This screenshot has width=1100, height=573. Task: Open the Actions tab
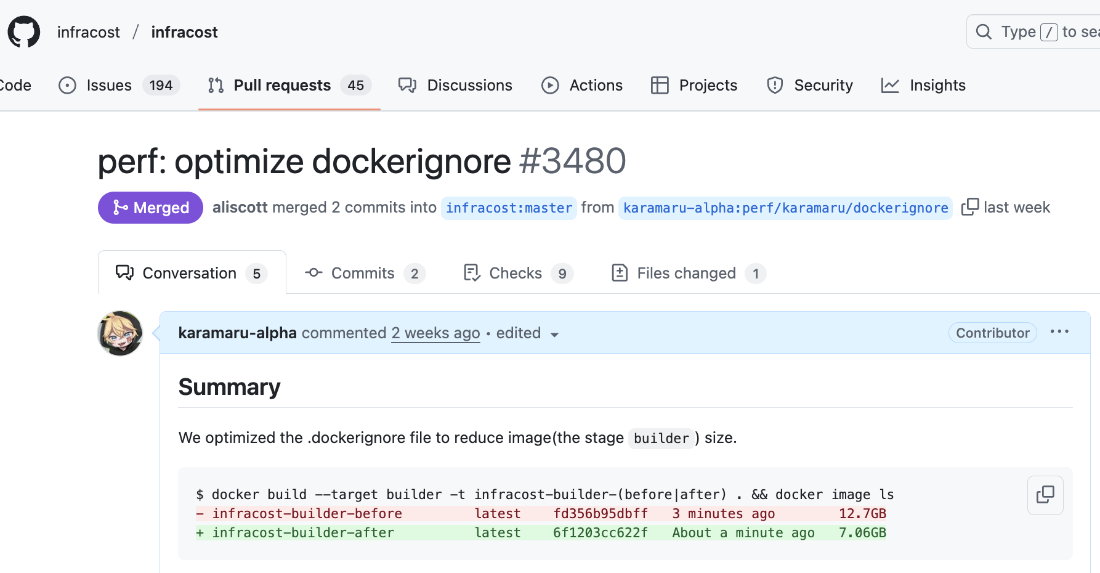(x=582, y=85)
